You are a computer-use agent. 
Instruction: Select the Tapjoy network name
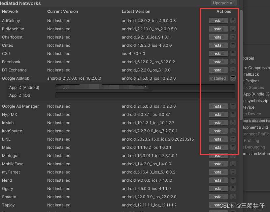8,205
